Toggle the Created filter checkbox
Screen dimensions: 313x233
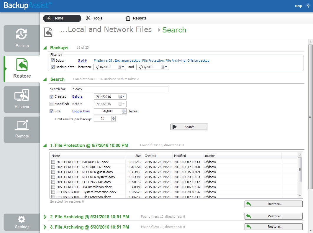click(x=52, y=96)
